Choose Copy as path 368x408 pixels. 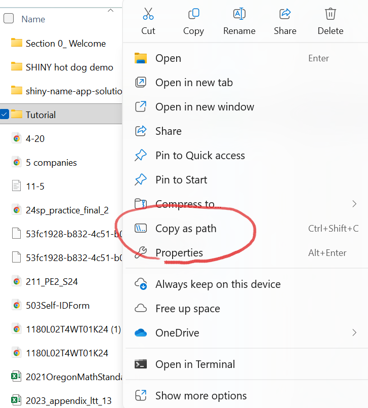click(x=185, y=229)
